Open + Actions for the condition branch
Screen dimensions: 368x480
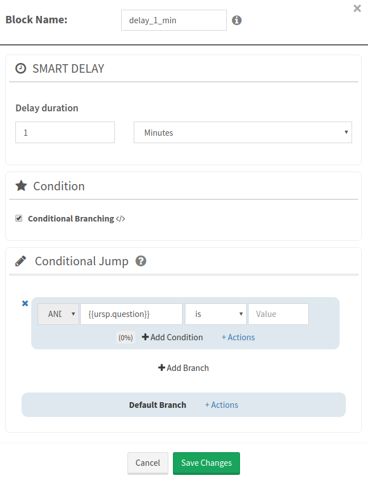click(238, 337)
